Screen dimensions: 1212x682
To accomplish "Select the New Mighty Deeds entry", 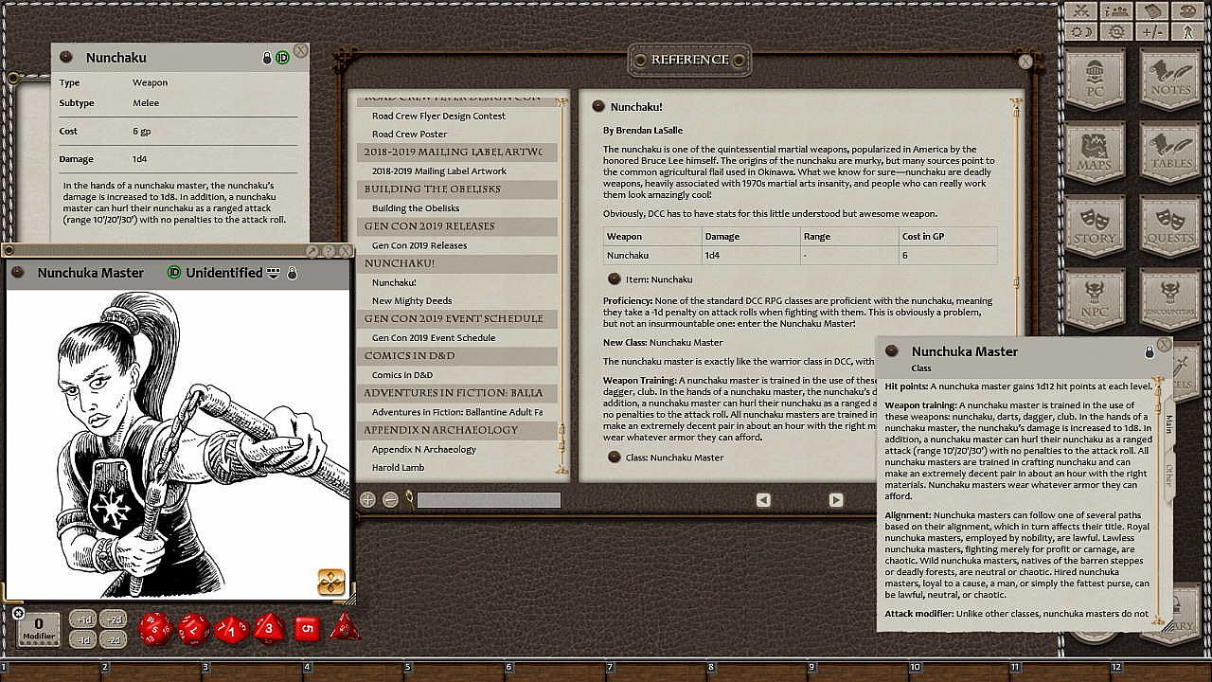I will (412, 301).
